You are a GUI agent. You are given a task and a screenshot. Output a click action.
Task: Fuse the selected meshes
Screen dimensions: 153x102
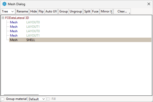click(95, 11)
